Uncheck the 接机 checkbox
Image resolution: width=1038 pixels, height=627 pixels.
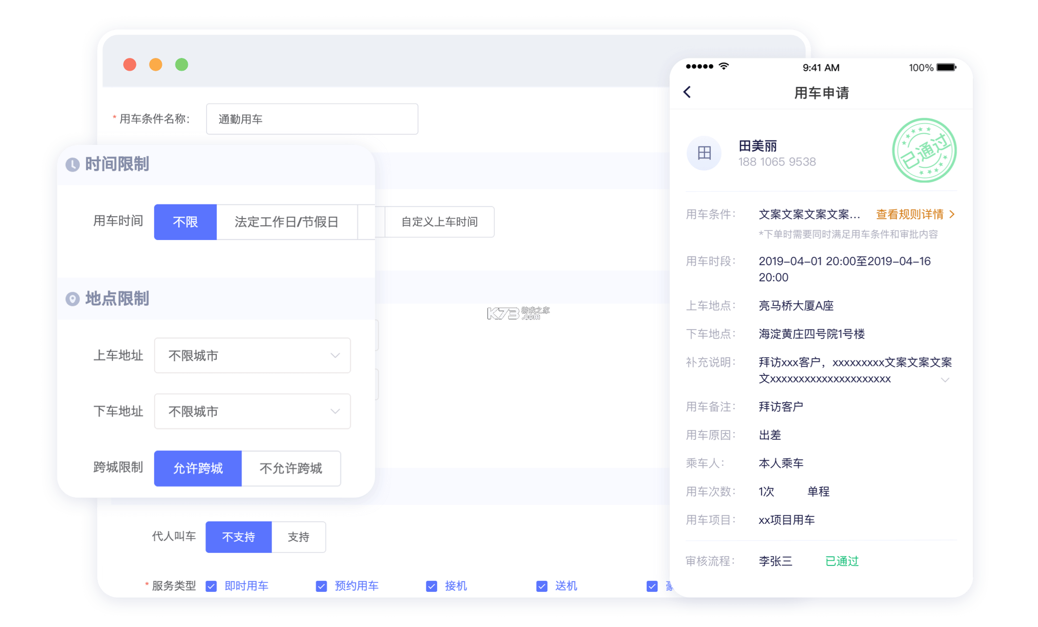click(431, 586)
